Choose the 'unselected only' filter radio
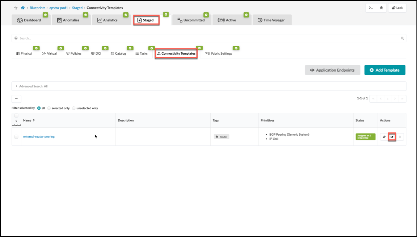Viewport: 417px width, 237px height. pos(74,108)
